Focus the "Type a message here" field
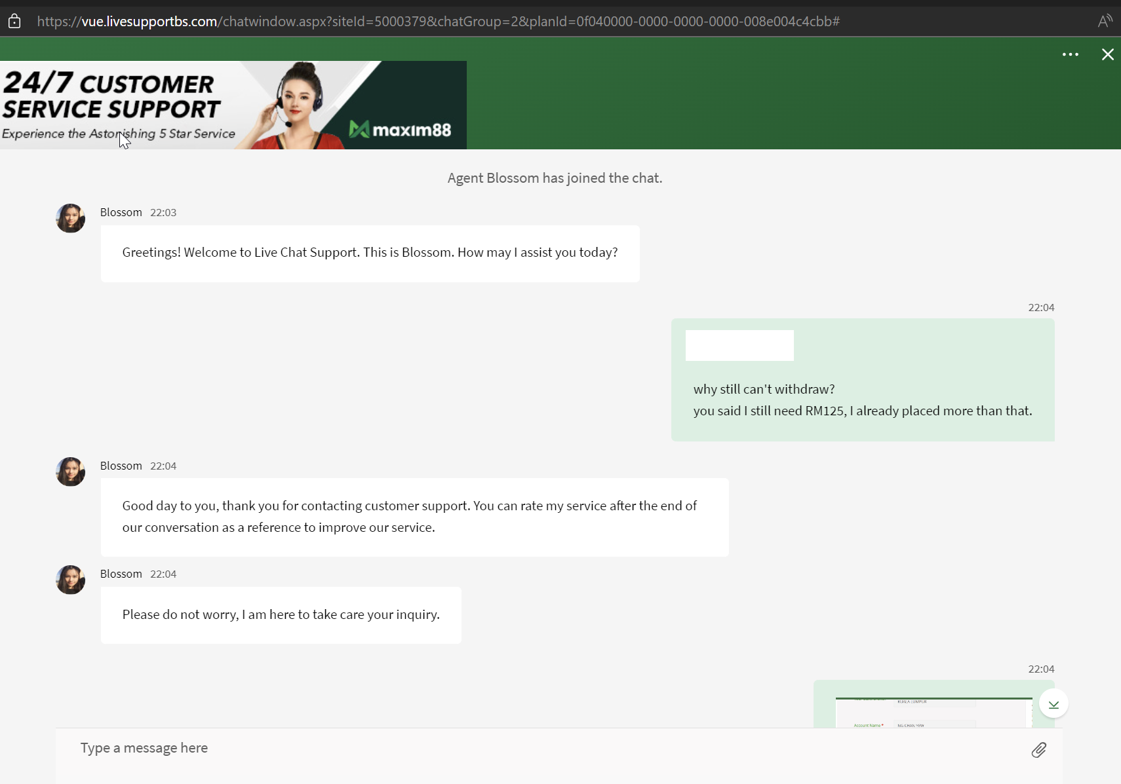This screenshot has width=1121, height=784. [x=524, y=748]
